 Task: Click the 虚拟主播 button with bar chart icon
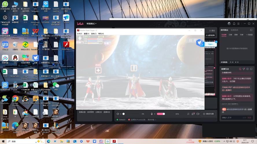click(210, 35)
